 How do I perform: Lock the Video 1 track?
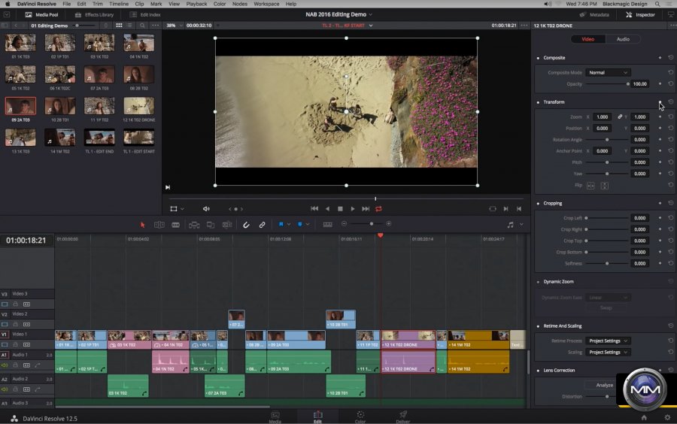coord(16,344)
